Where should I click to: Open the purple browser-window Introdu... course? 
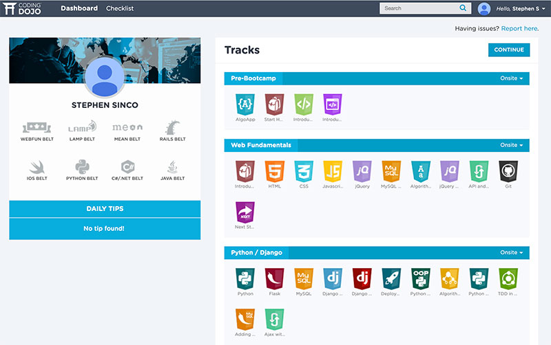click(333, 104)
